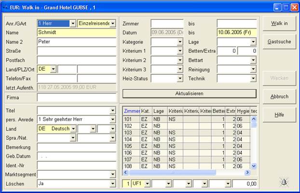The width and height of the screenshot is (300, 193).
Task: Click into the Ident.-Nr field
Action: pyautogui.click(x=77, y=165)
